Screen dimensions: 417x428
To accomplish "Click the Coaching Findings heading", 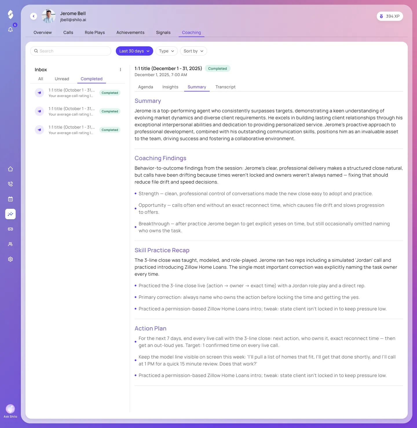I will (160, 158).
